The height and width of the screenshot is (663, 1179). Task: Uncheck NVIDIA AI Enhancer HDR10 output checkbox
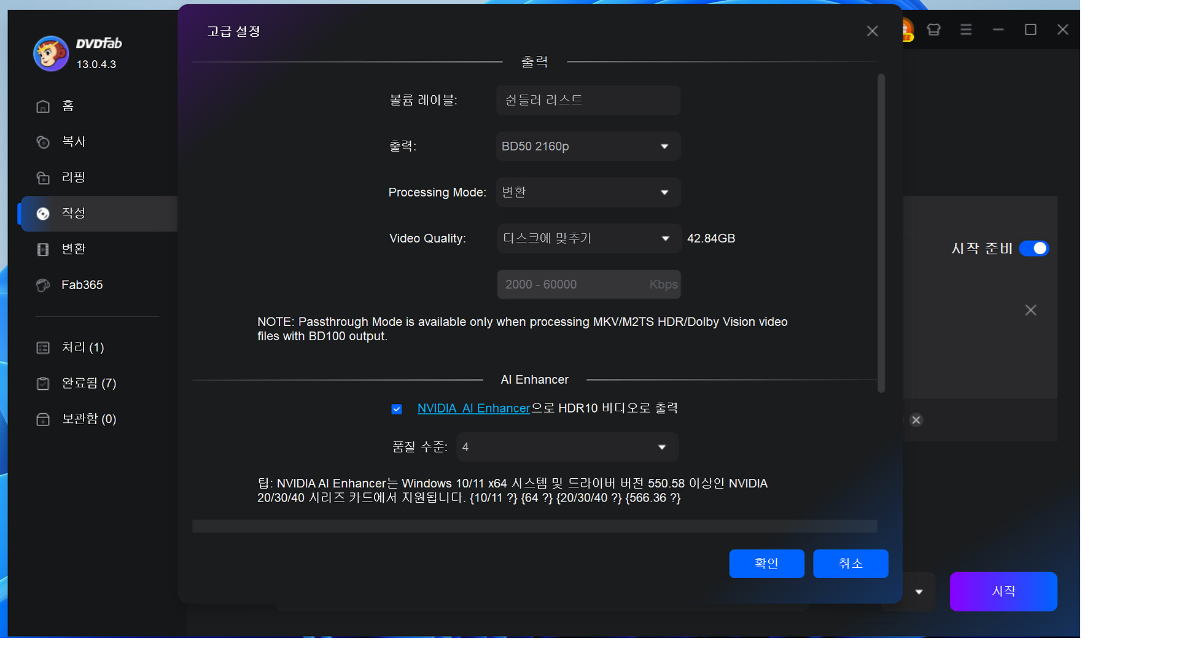click(397, 409)
